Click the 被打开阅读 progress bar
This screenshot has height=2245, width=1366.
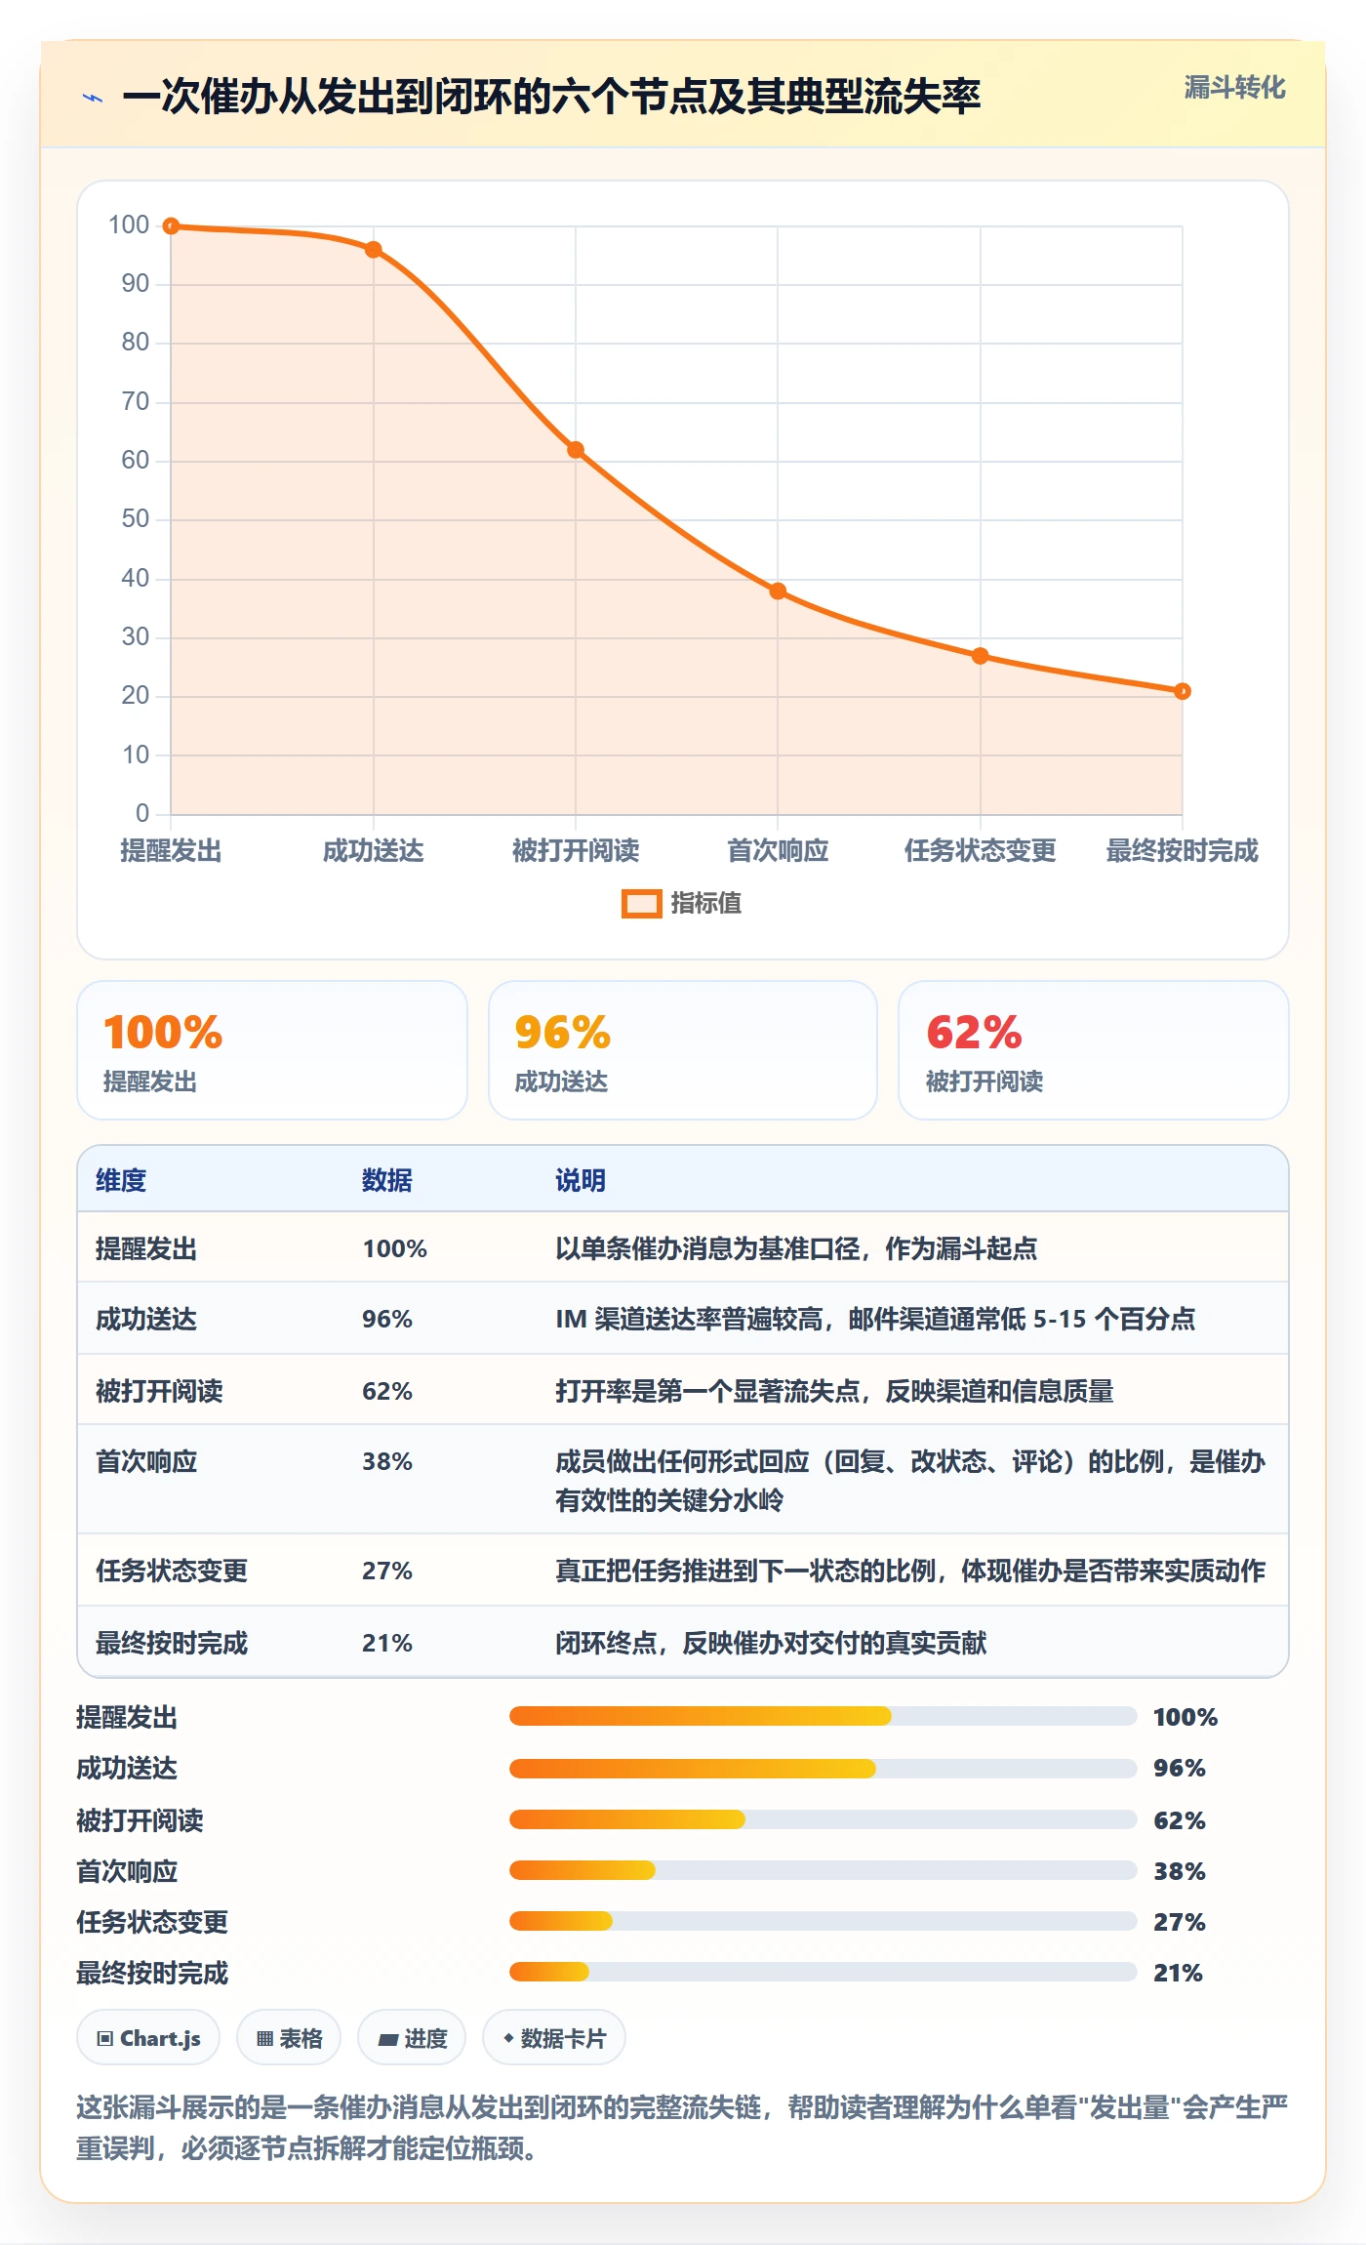tap(824, 1819)
